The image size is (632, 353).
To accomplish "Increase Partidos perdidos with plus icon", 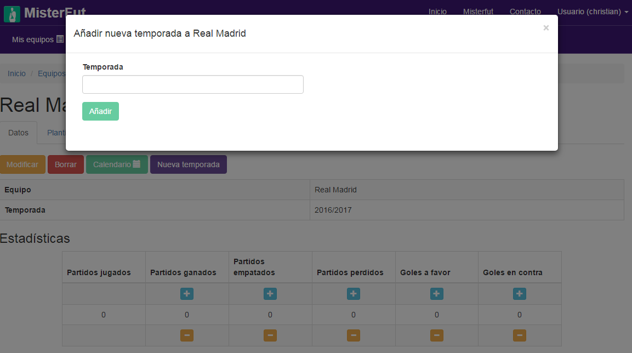I will 354,294.
